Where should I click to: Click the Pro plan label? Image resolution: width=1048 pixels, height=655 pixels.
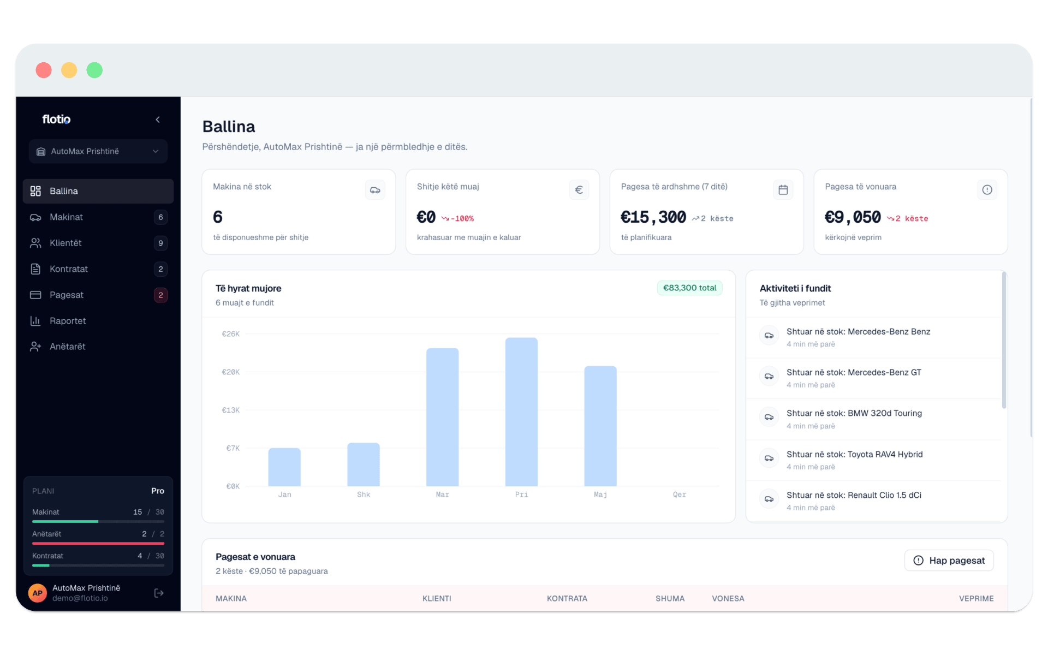point(158,491)
